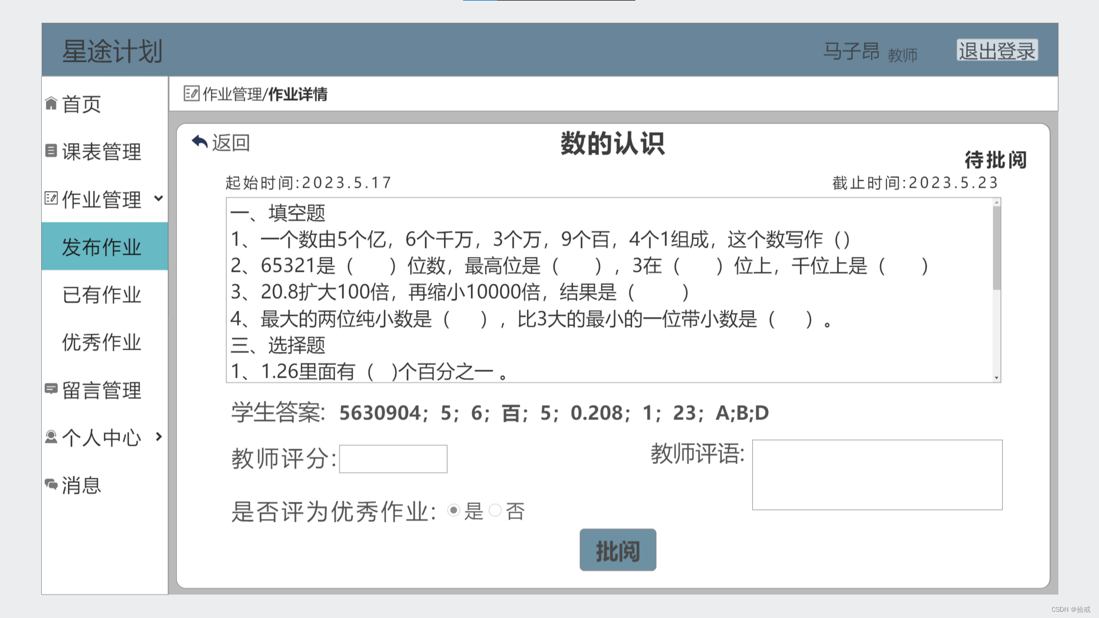Click the back arrow icon next to 返回
The height and width of the screenshot is (618, 1099).
click(x=200, y=141)
